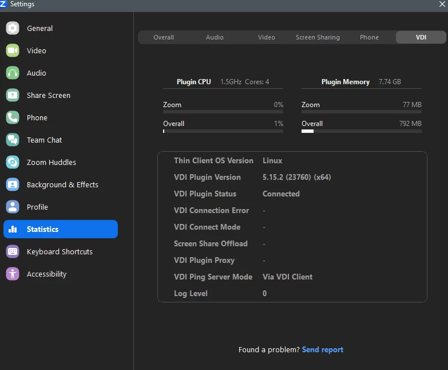Click the VDI Ping Server Mode label
This screenshot has width=448, height=370.
point(213,277)
